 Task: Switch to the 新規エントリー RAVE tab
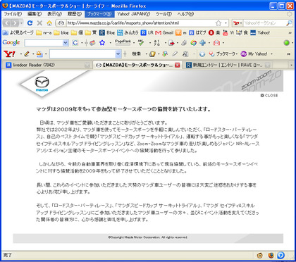[228, 65]
